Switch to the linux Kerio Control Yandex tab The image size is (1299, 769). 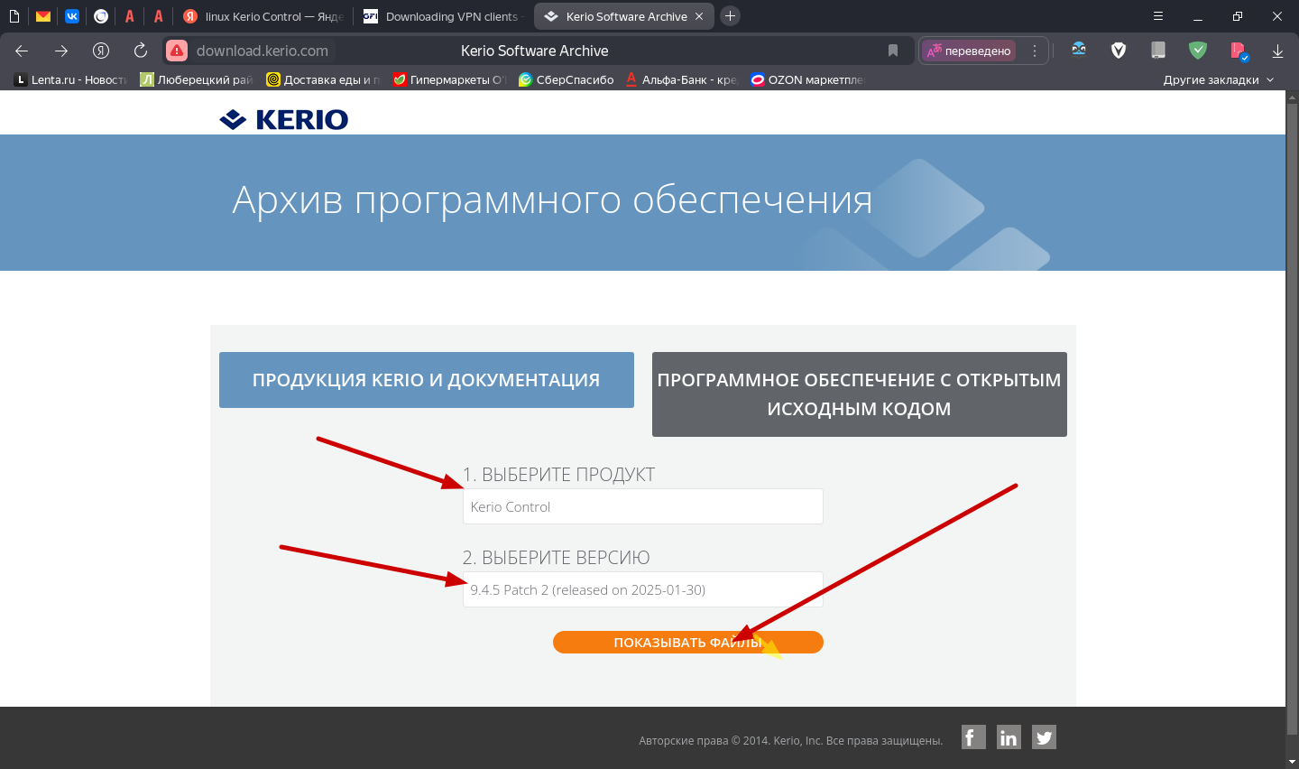[x=263, y=16]
